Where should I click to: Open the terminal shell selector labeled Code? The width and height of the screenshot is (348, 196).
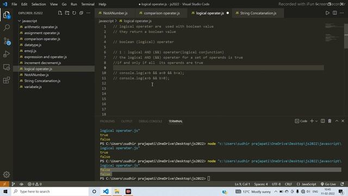301,121
